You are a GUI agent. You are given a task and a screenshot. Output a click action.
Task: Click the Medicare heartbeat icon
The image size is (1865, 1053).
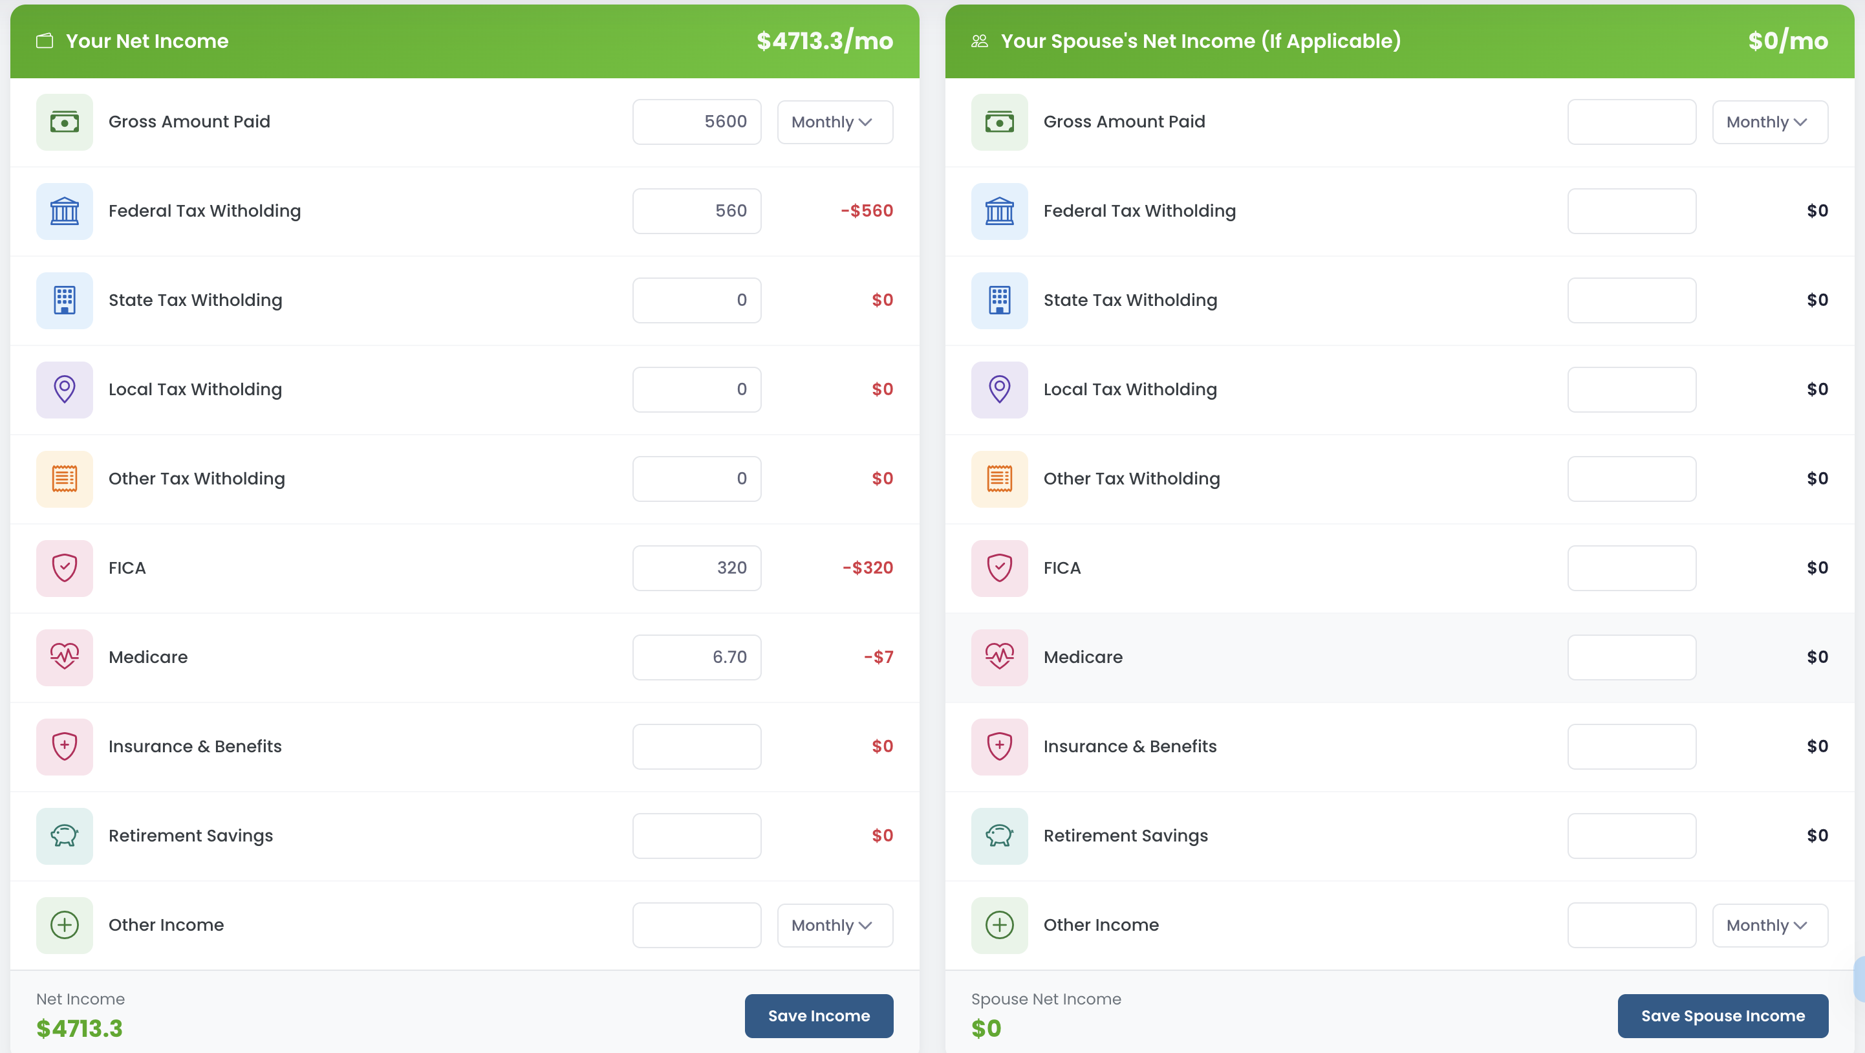65,657
